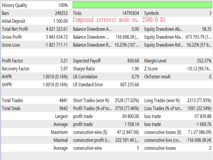The height and width of the screenshot is (160, 213).
Task: Select the History Quality 100% value
Action: click(63, 5)
